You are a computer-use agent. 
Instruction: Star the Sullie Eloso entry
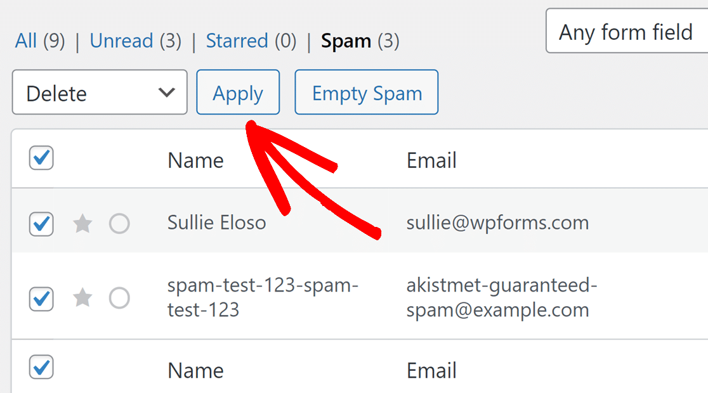82,224
